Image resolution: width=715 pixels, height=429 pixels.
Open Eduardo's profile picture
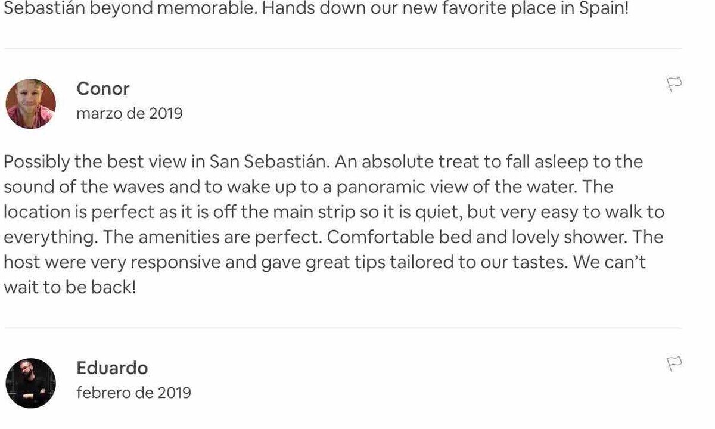[x=31, y=383]
